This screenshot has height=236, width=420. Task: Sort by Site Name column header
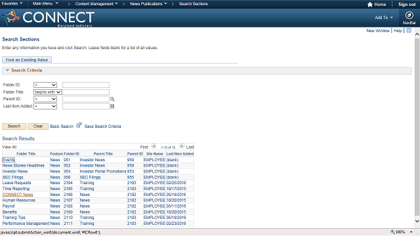point(155,154)
